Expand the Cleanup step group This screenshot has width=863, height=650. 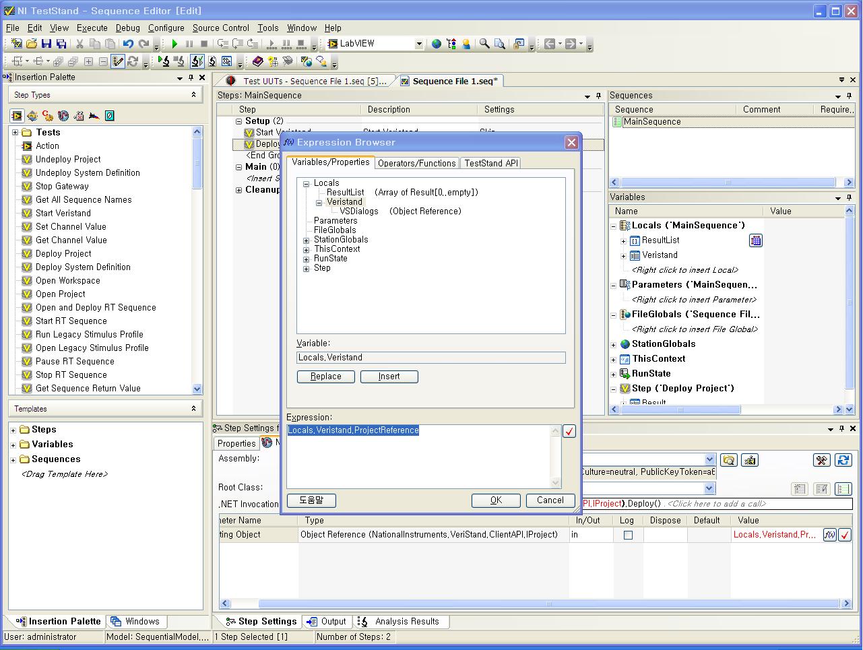click(238, 190)
